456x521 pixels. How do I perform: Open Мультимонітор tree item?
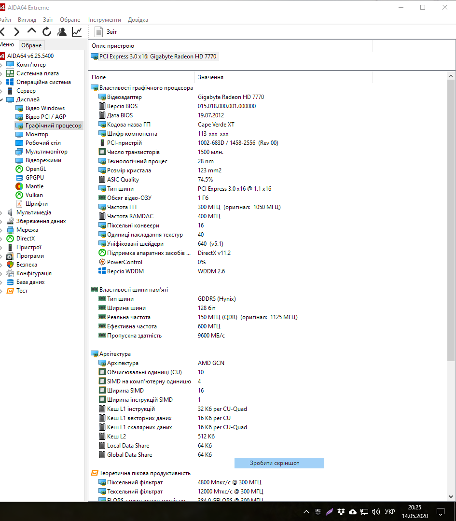(x=46, y=152)
